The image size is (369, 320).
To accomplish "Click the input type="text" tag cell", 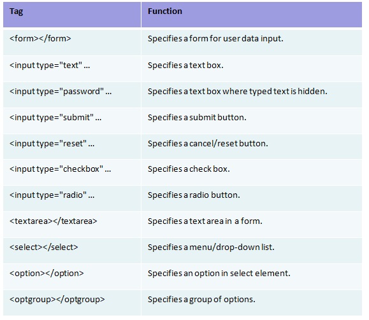I will pyautogui.click(x=72, y=69).
